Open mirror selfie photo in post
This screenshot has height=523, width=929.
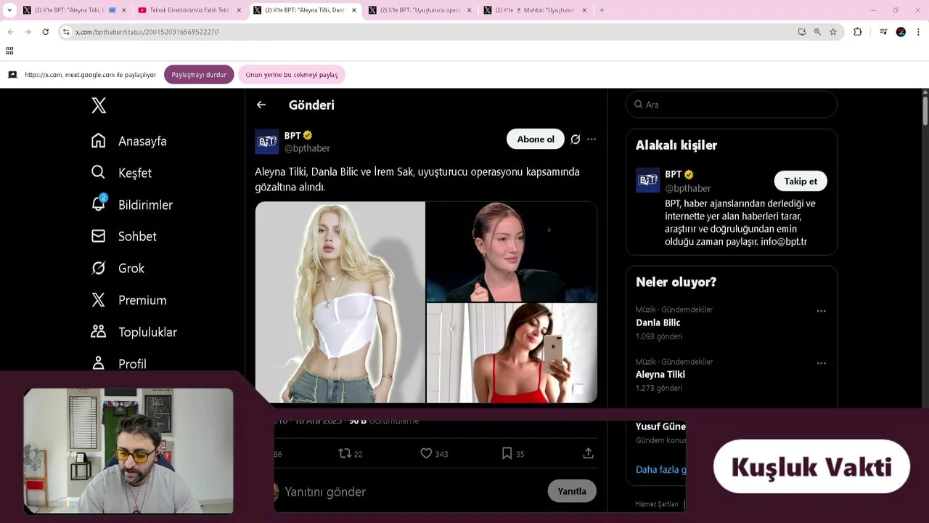(x=512, y=353)
